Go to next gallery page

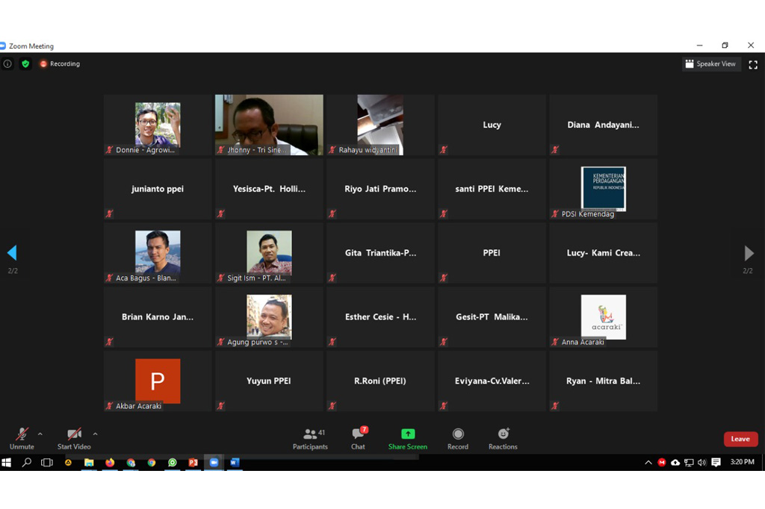pyautogui.click(x=749, y=253)
